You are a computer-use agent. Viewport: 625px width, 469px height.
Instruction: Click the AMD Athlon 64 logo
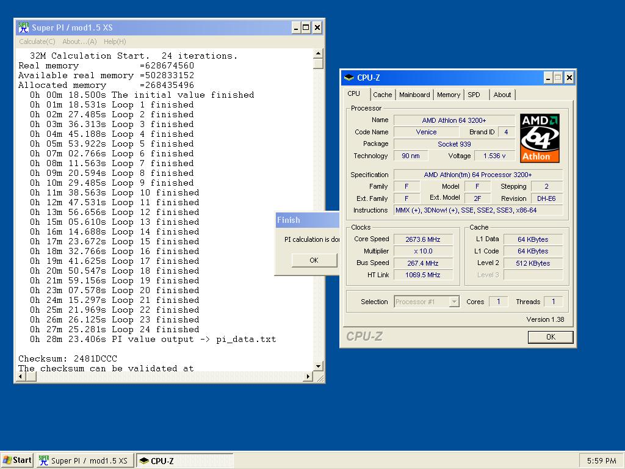click(540, 139)
